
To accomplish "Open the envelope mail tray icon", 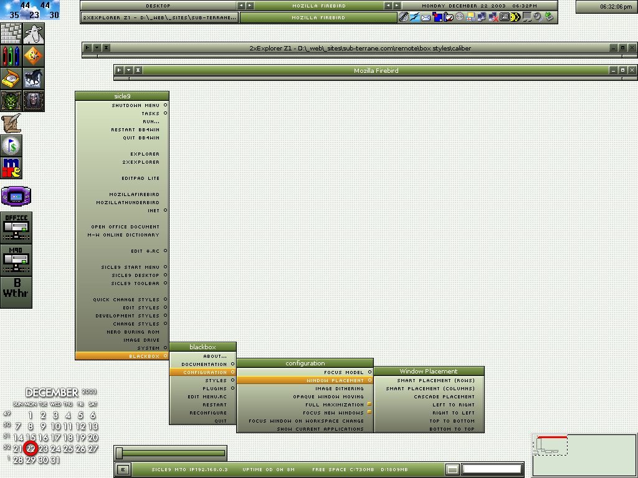I will click(x=426, y=17).
